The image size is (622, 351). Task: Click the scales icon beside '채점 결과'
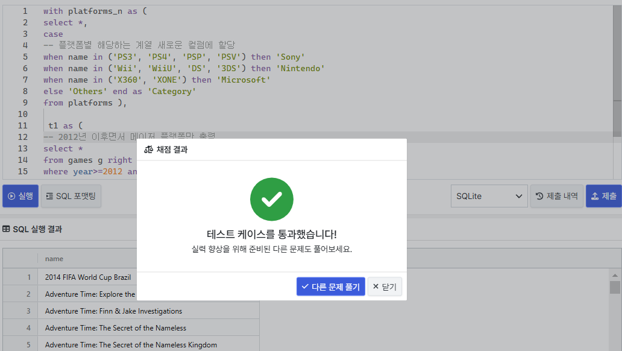coord(148,150)
